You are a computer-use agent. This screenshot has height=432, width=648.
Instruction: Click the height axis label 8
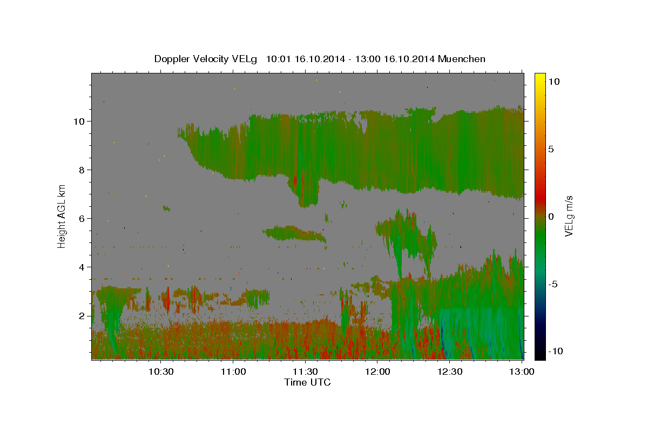point(82,170)
